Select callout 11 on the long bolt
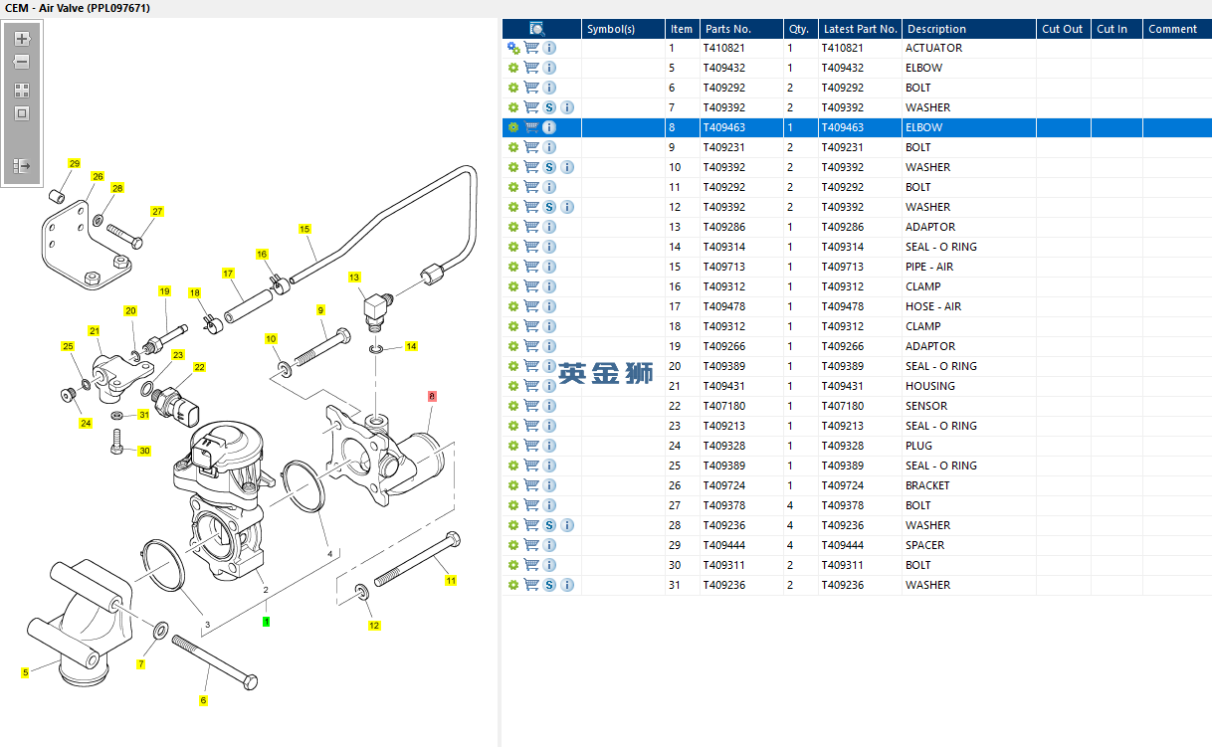The image size is (1212, 747). point(451,580)
